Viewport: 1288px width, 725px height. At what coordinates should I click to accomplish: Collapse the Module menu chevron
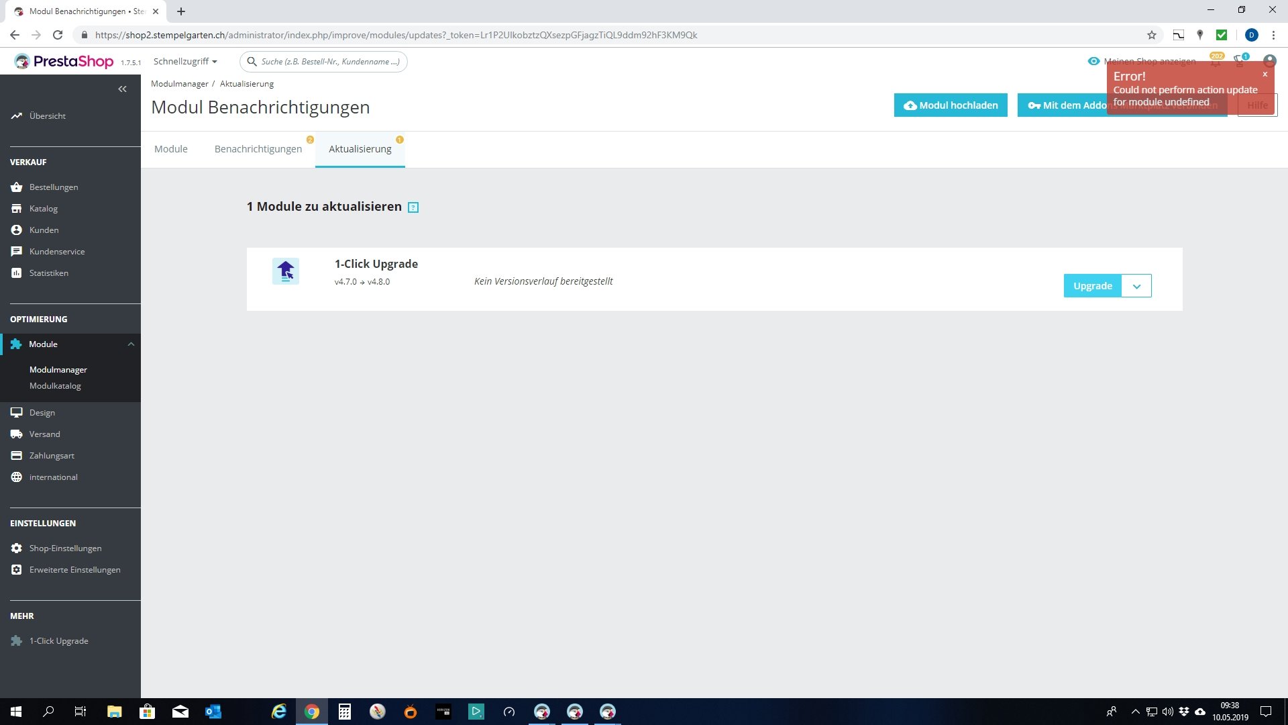coord(131,344)
